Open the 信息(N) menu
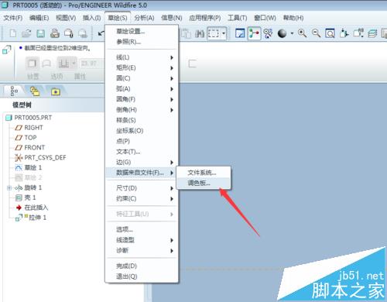The width and height of the screenshot is (387, 302). [x=172, y=18]
